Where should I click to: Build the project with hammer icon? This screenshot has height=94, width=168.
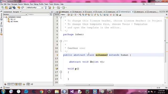click(46, 8)
